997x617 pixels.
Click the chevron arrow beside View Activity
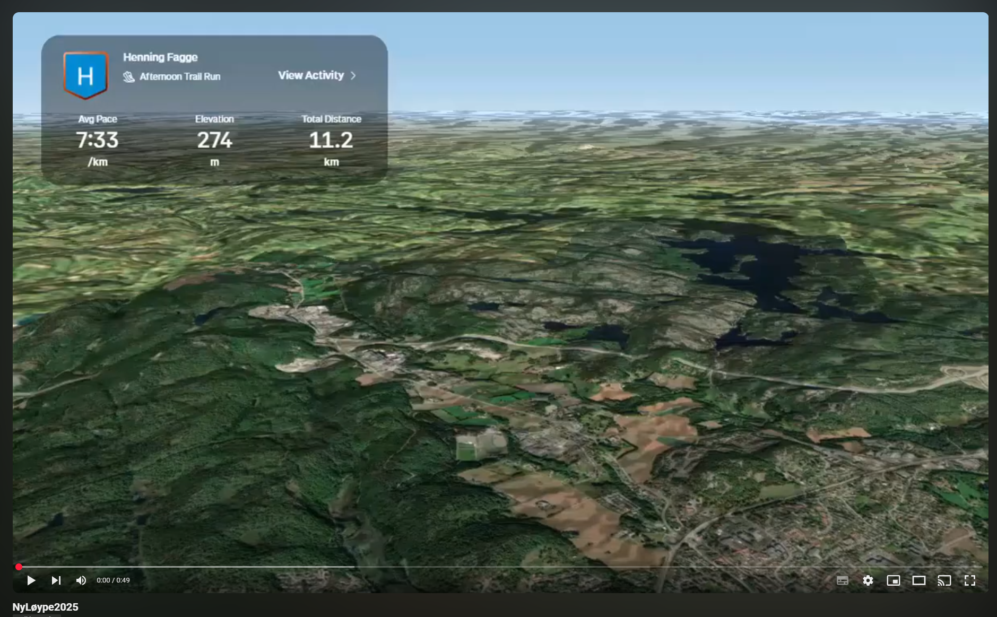[353, 76]
